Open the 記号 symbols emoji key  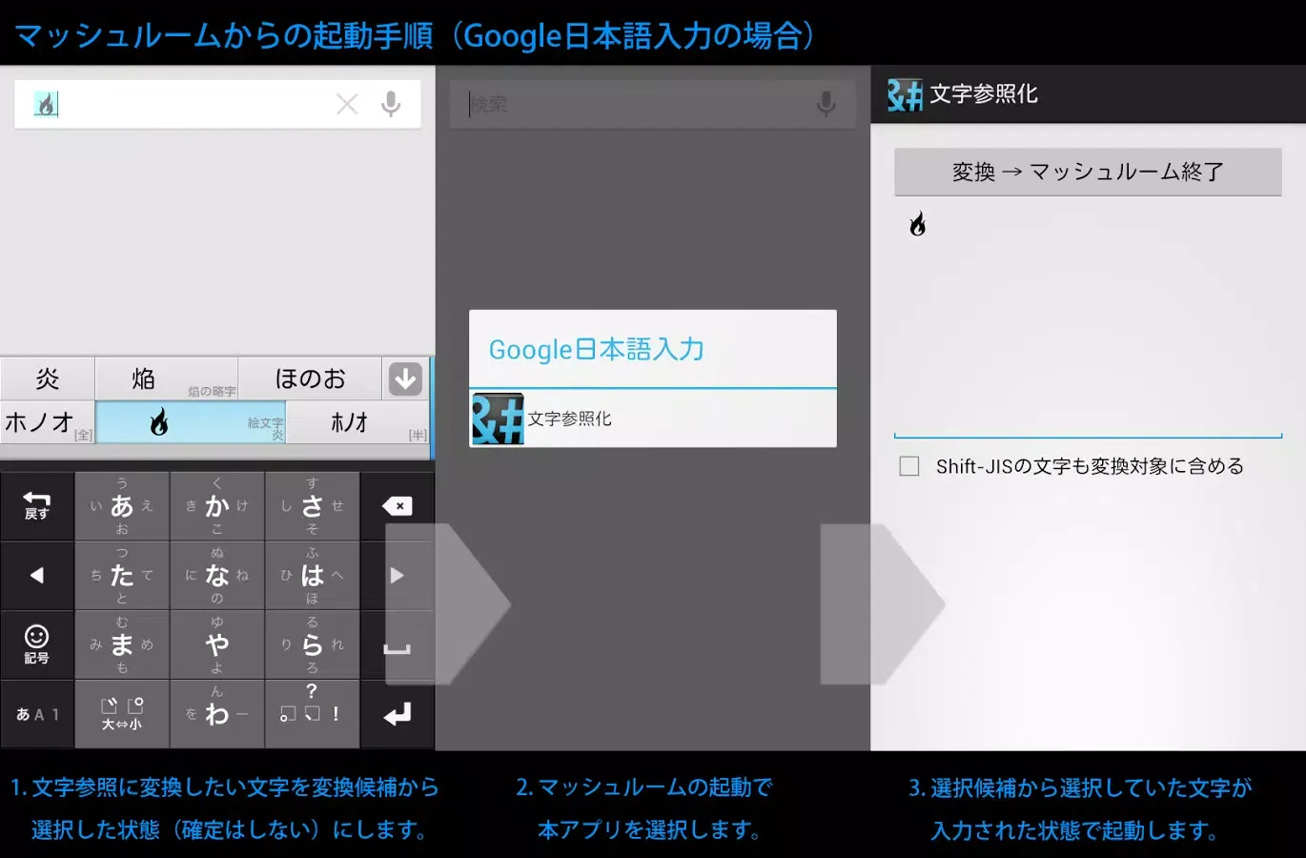coord(37,644)
